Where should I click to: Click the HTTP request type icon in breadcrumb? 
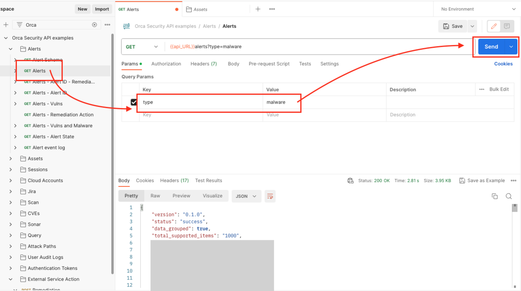click(x=127, y=26)
